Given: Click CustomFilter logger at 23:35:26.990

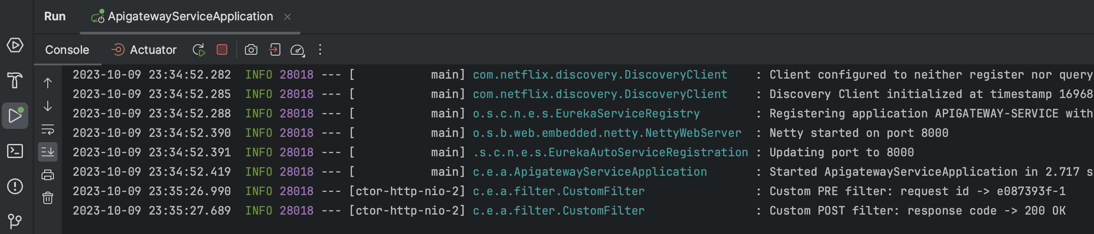Looking at the screenshot, I should (x=559, y=191).
